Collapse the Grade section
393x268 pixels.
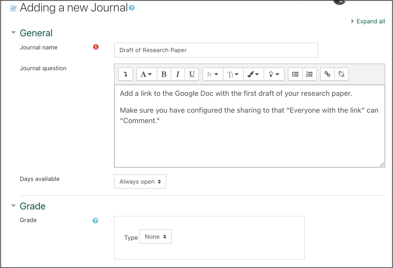click(13, 205)
